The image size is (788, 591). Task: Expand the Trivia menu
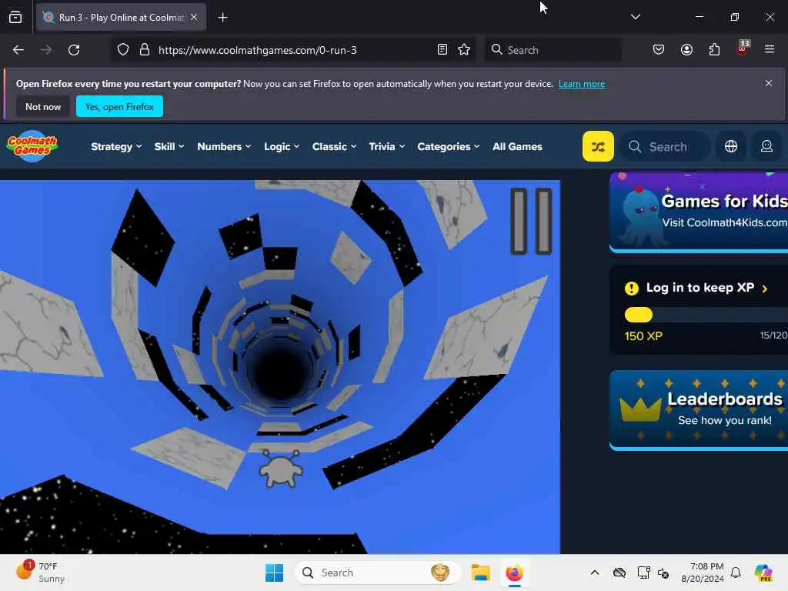387,147
